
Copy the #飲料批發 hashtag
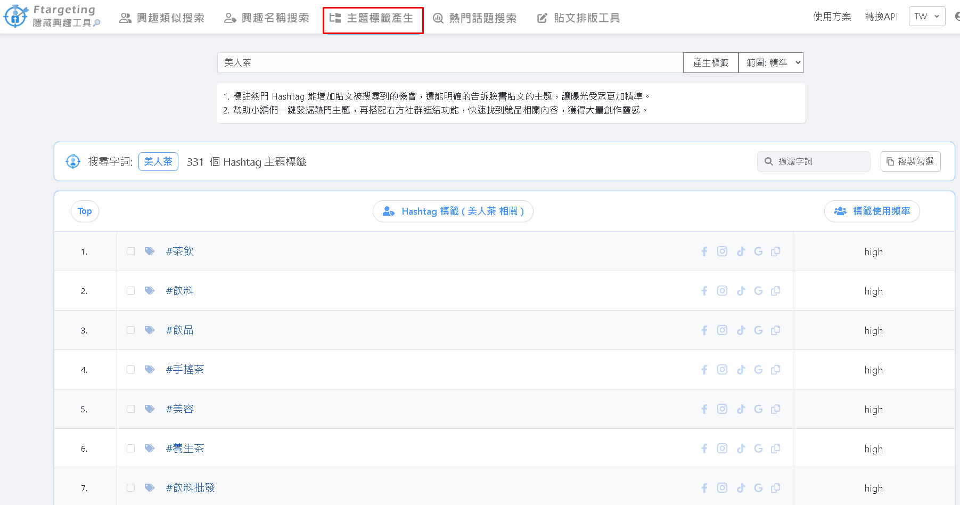pyautogui.click(x=776, y=488)
